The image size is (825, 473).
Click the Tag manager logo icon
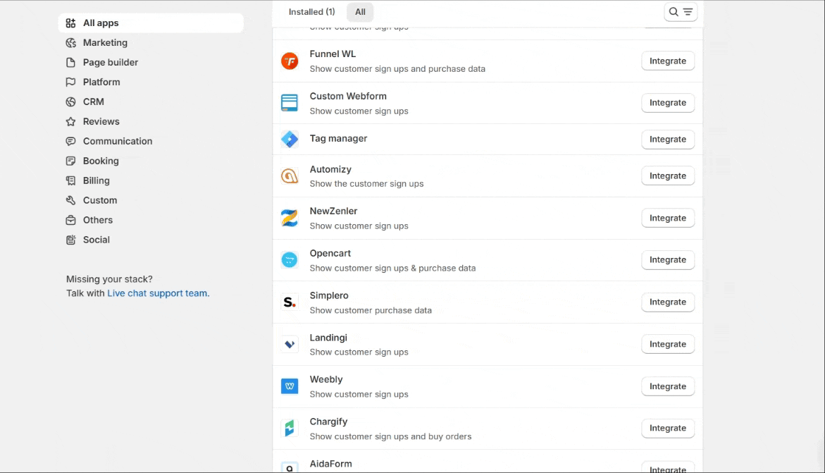[x=290, y=140]
